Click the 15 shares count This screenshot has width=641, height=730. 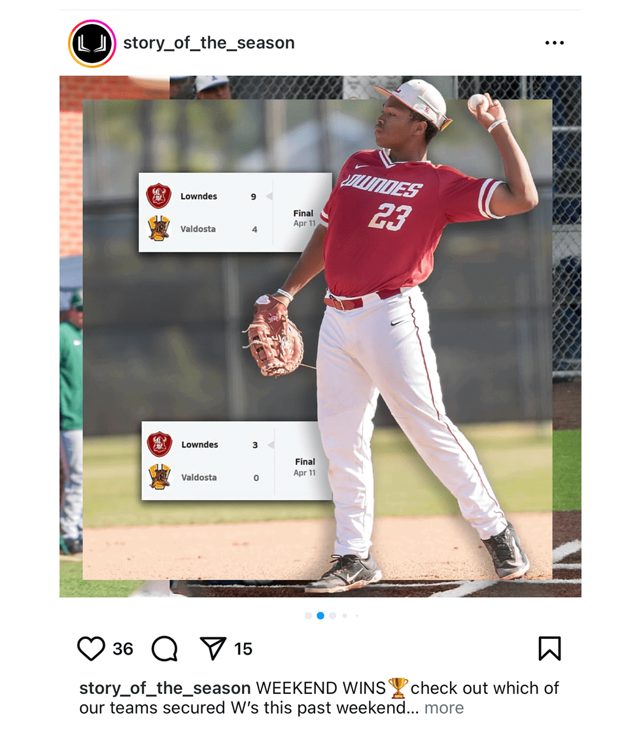[x=243, y=649]
